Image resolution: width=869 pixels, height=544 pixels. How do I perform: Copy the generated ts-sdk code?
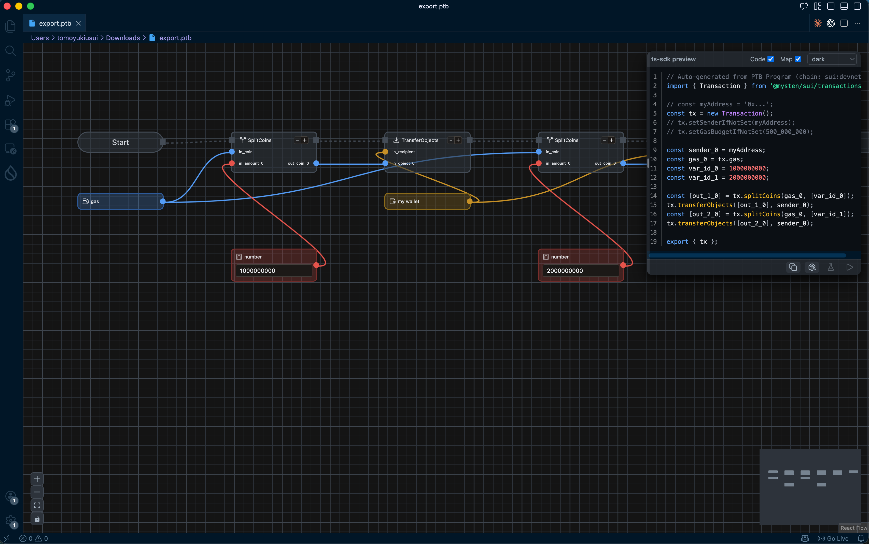tap(793, 267)
